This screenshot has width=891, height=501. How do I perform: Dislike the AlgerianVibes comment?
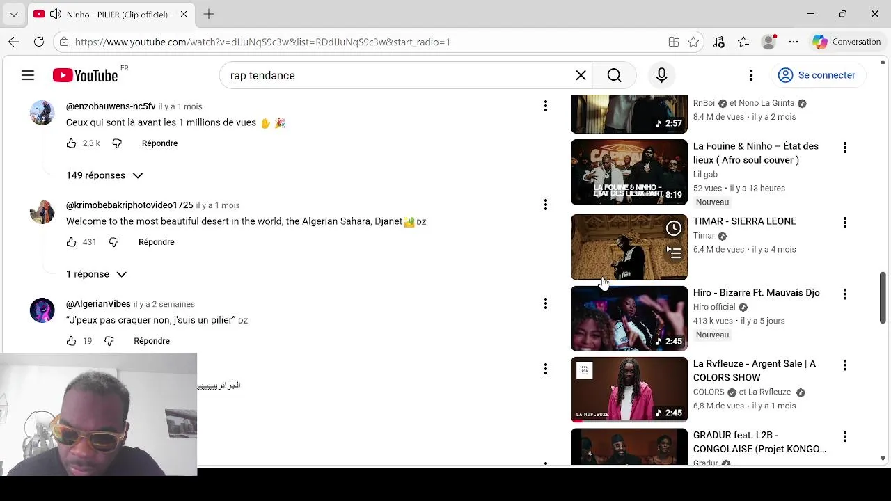pos(109,341)
